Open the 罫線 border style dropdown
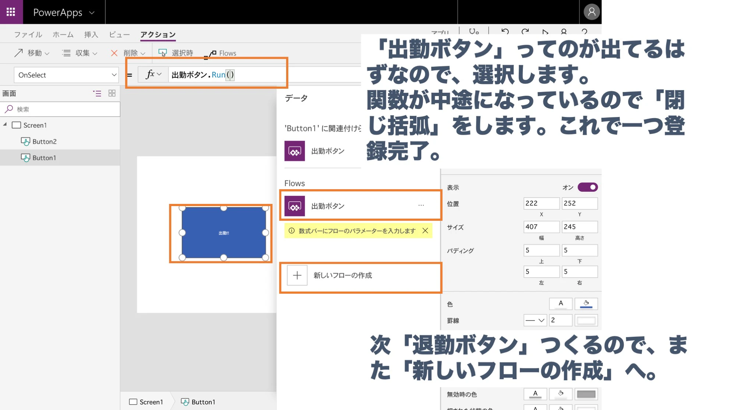This screenshot has width=729, height=410. pyautogui.click(x=535, y=320)
